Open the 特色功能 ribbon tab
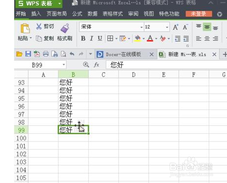Viewport: 227px width, 183px height. coord(169,14)
